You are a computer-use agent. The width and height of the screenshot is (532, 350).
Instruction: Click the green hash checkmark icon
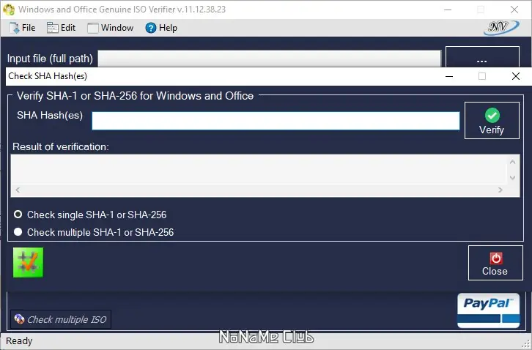(x=28, y=262)
